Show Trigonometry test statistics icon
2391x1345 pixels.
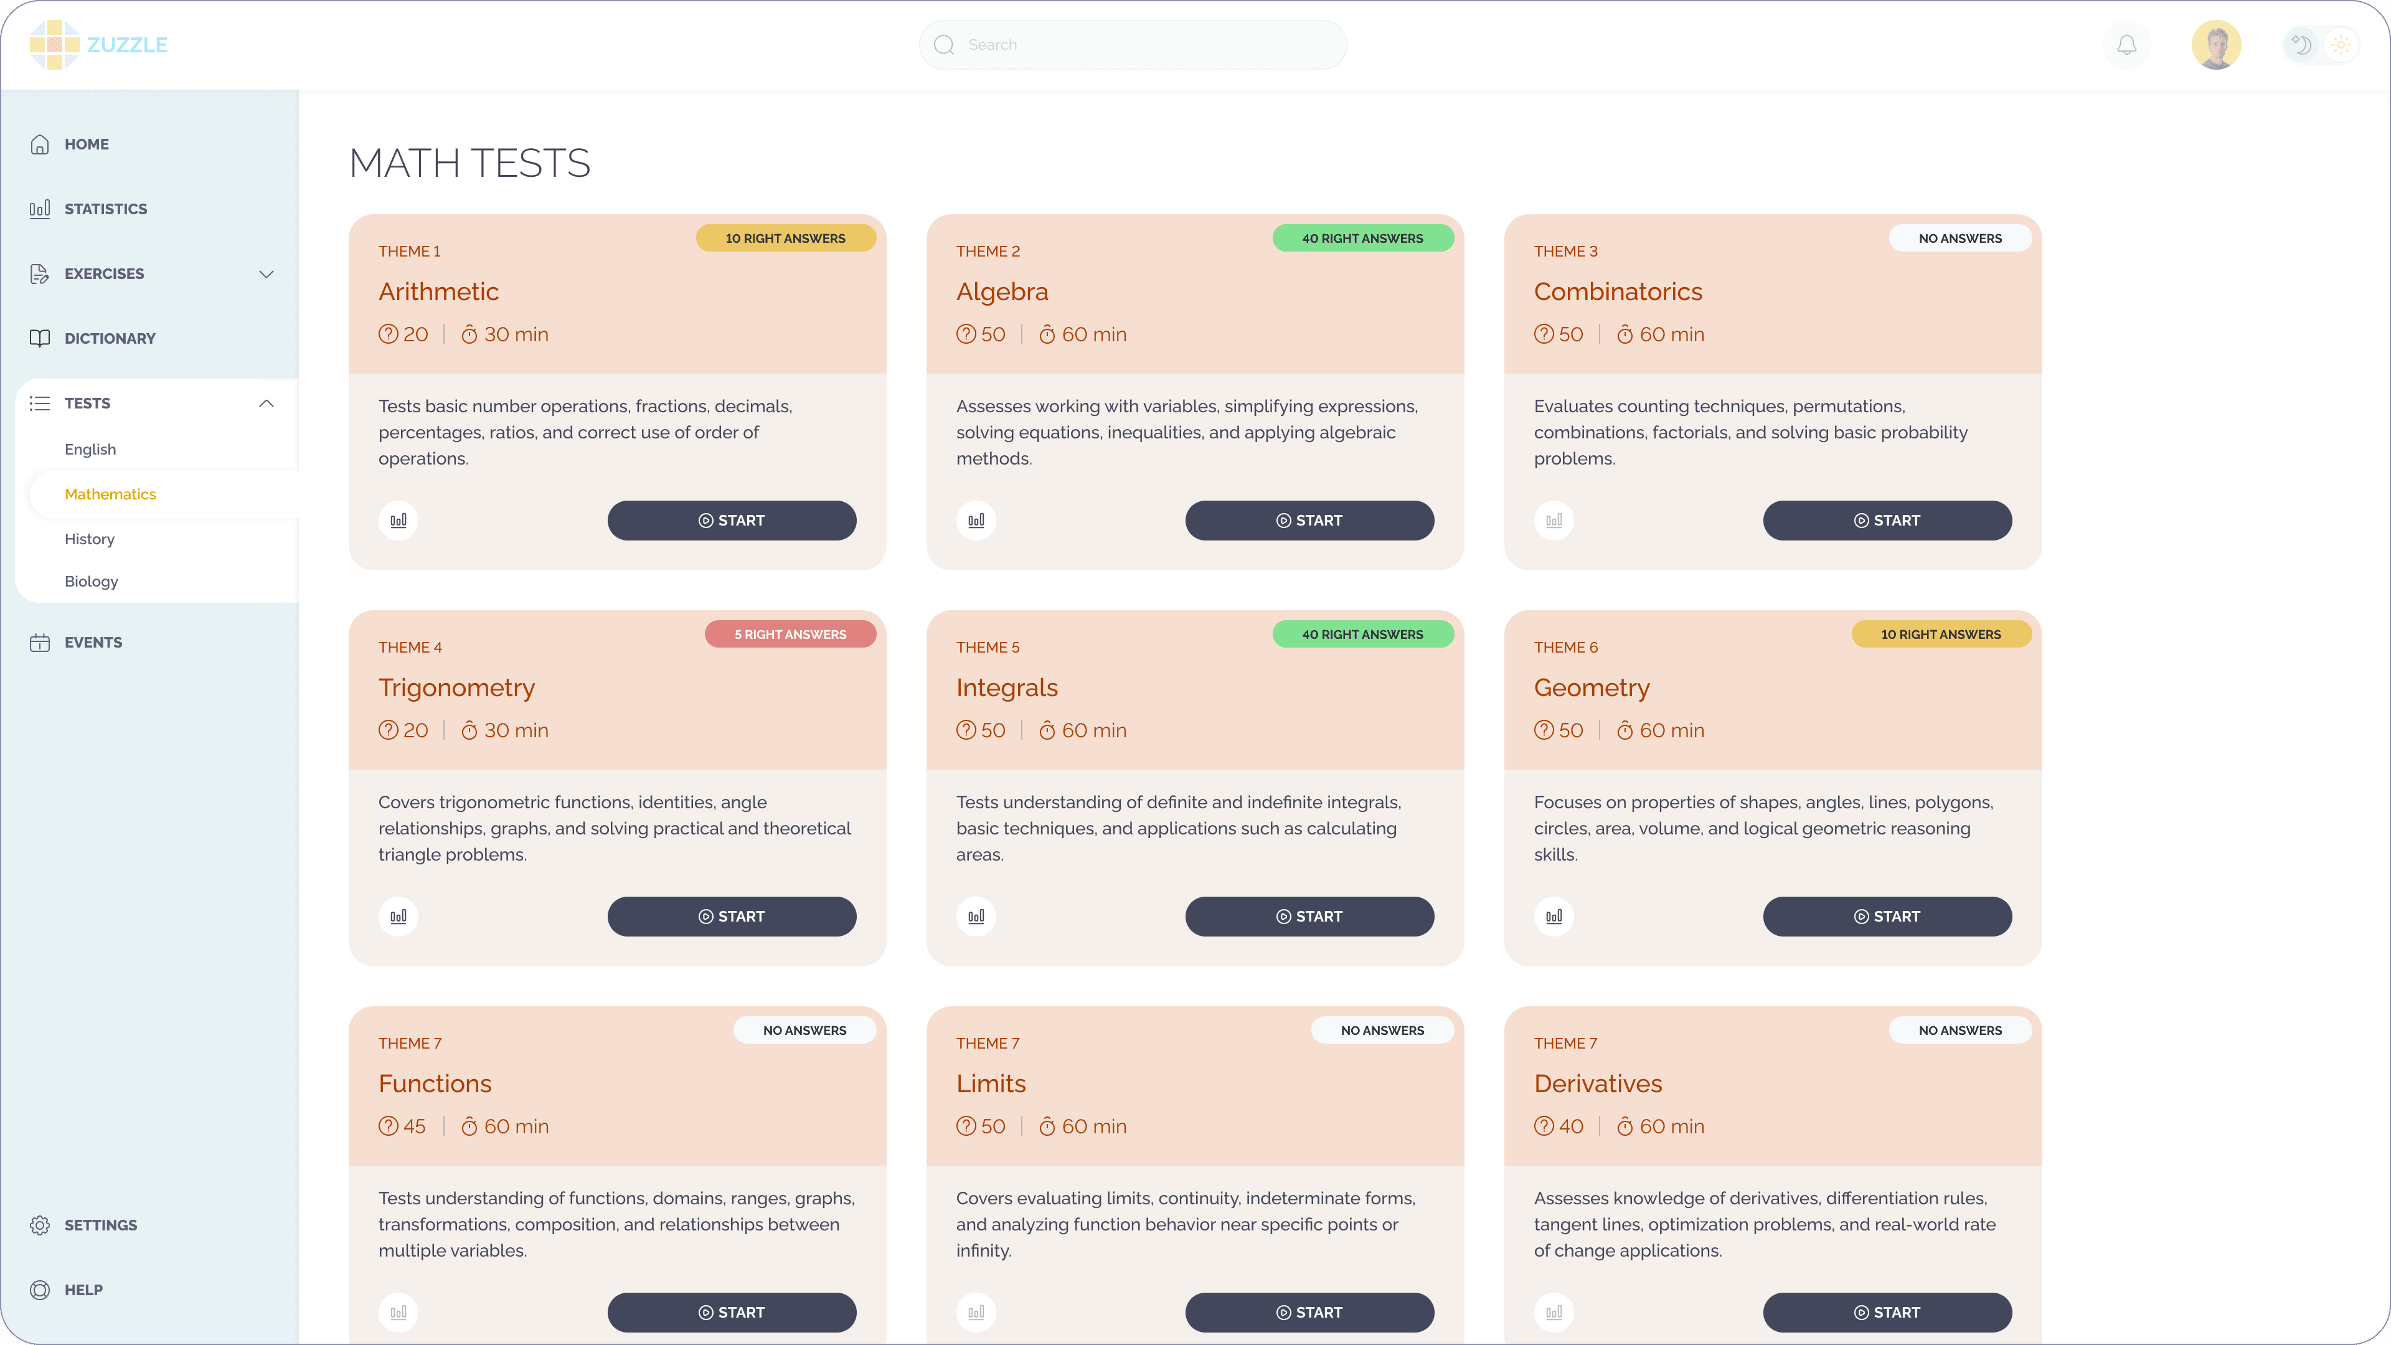[x=398, y=916]
